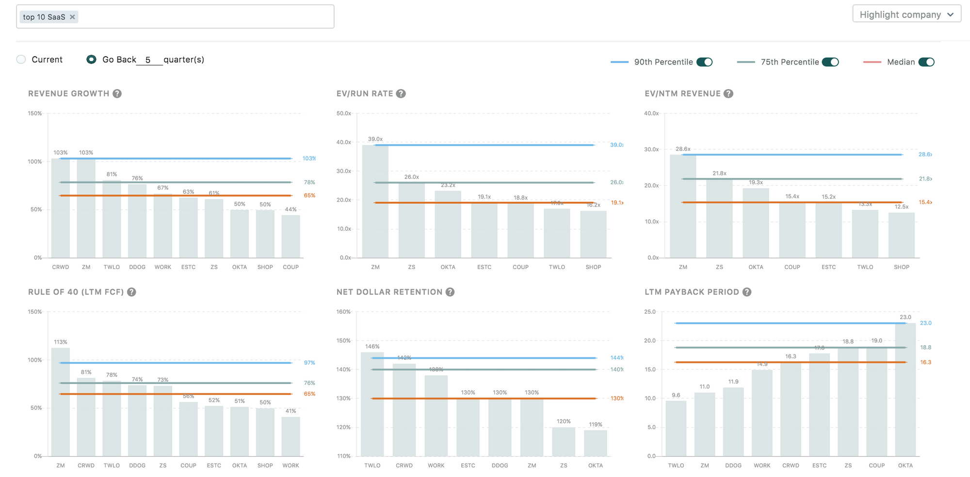The width and height of the screenshot is (970, 477).
Task: Toggle the 75th Percentile line off
Action: click(830, 62)
